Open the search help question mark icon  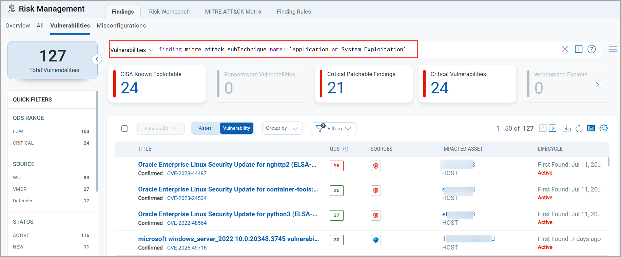click(x=591, y=49)
